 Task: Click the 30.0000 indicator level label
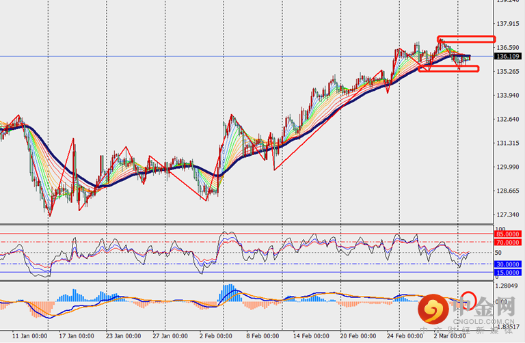click(x=509, y=264)
